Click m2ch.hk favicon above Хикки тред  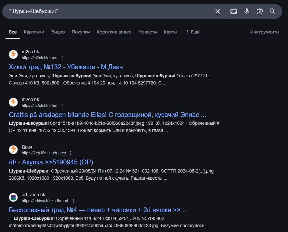click(13, 55)
